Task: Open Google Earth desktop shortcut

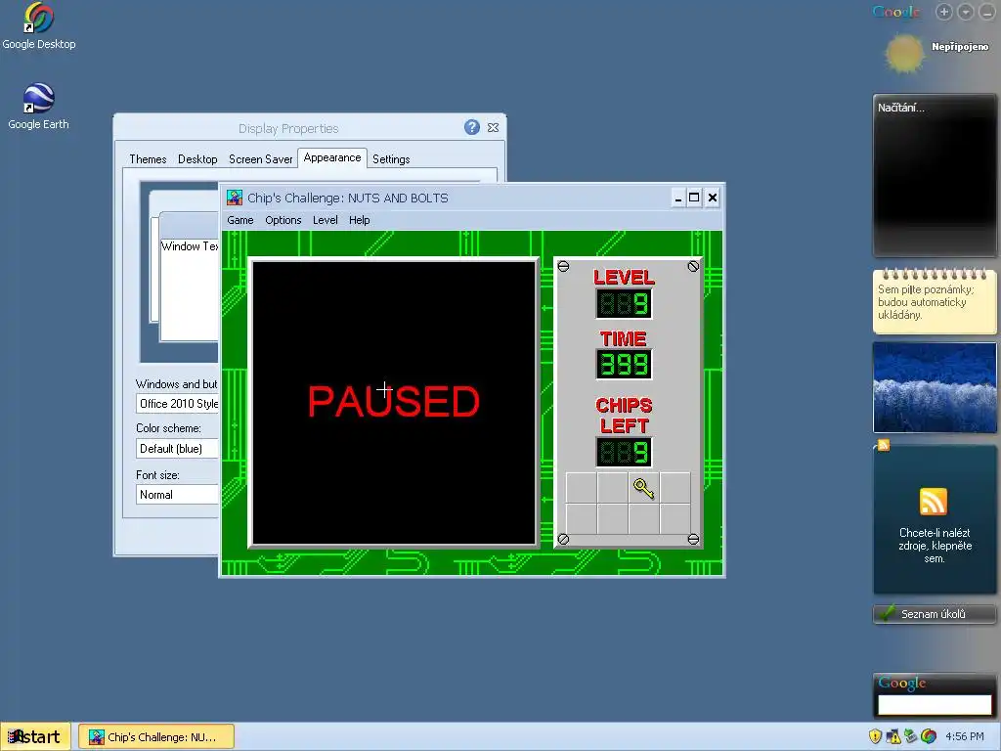Action: [38, 107]
